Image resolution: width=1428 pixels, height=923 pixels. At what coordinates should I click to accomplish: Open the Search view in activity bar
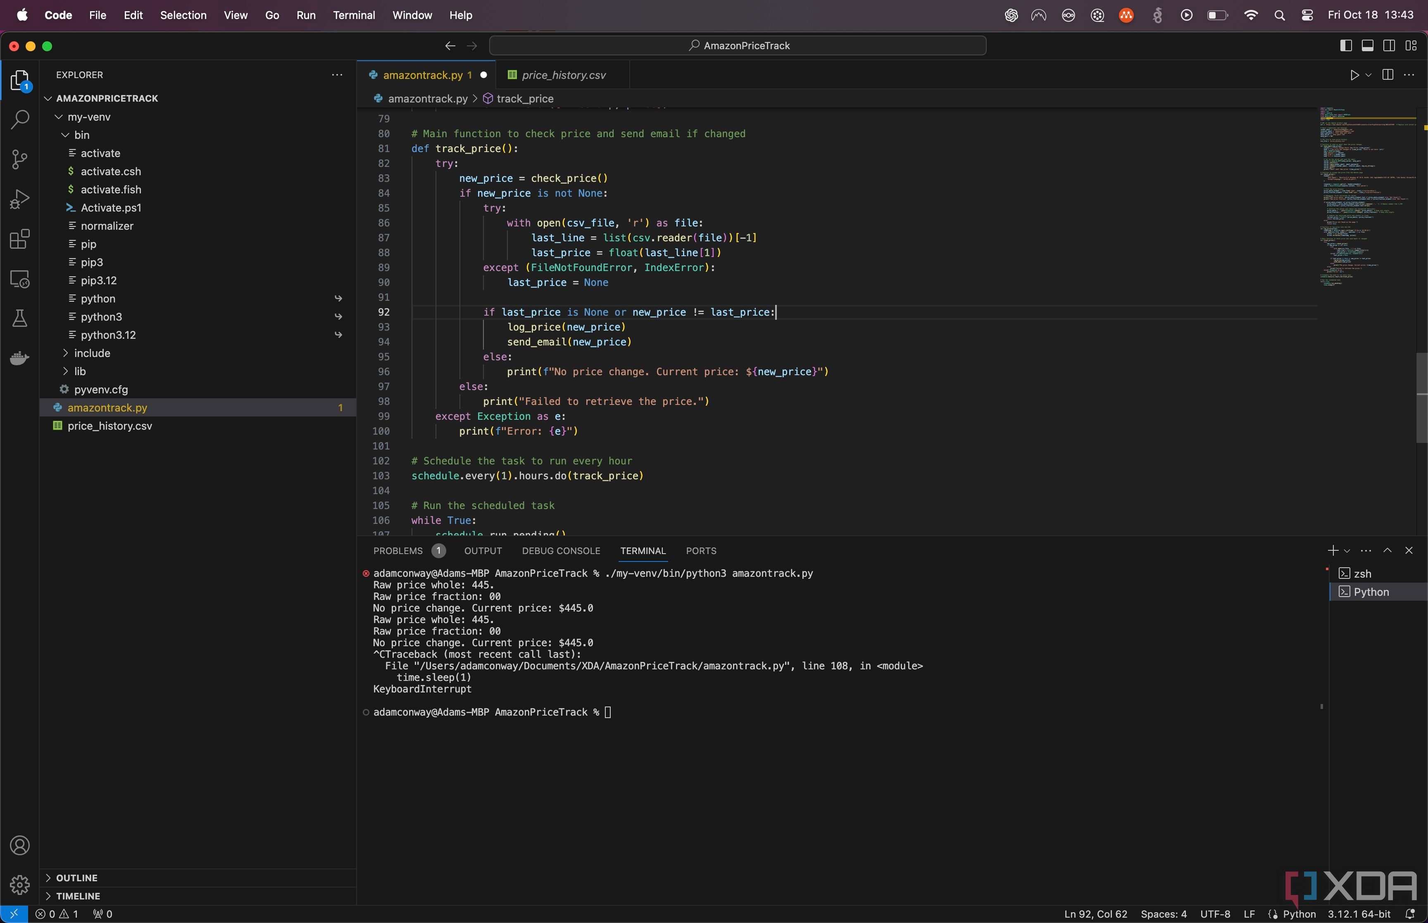tap(20, 120)
